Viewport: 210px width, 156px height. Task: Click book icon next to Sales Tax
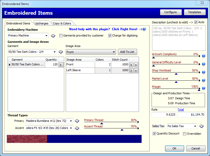click(x=201, y=126)
